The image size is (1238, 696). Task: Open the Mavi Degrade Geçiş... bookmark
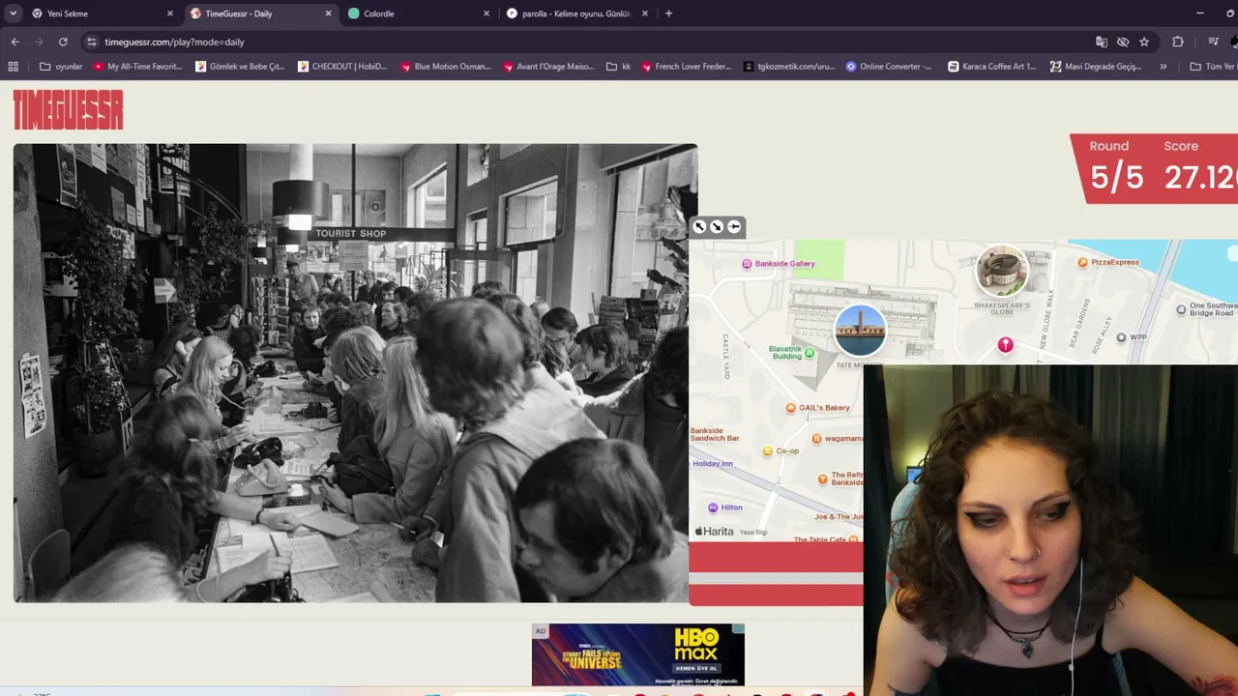[x=1096, y=67]
